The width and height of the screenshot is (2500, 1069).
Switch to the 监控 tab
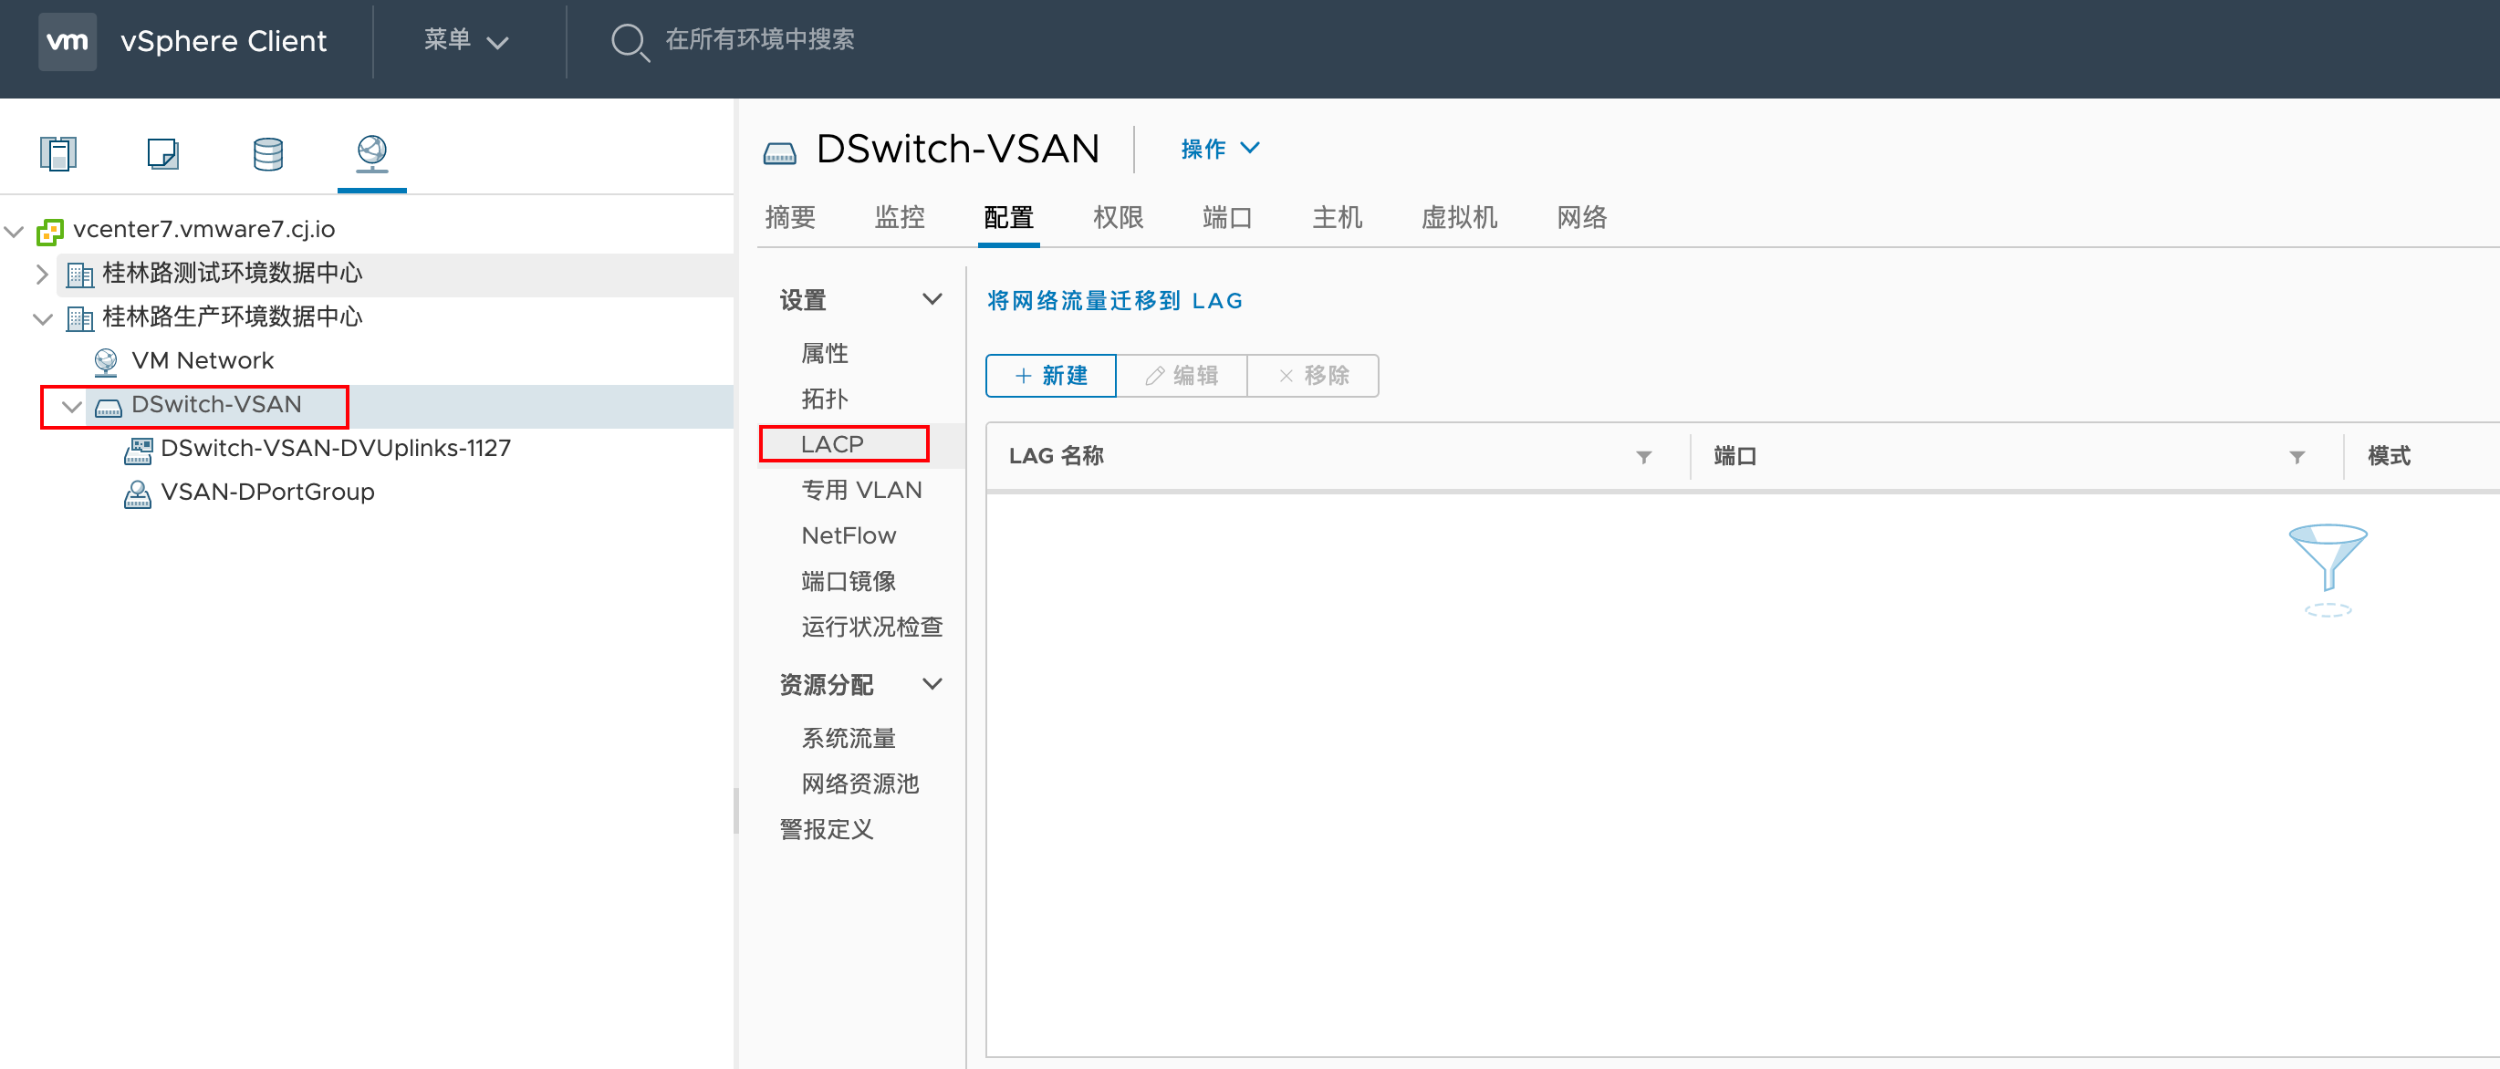tap(899, 217)
